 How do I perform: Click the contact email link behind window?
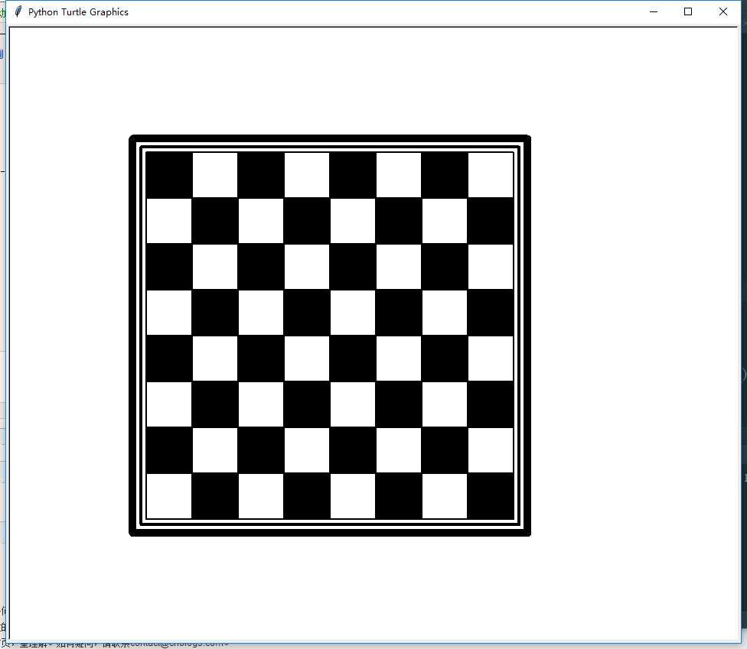pyautogui.click(x=178, y=644)
